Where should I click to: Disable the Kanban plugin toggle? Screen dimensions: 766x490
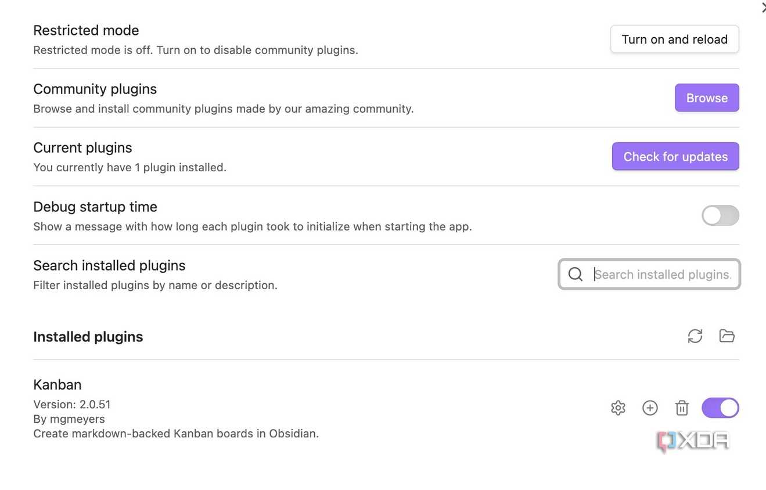pyautogui.click(x=720, y=408)
